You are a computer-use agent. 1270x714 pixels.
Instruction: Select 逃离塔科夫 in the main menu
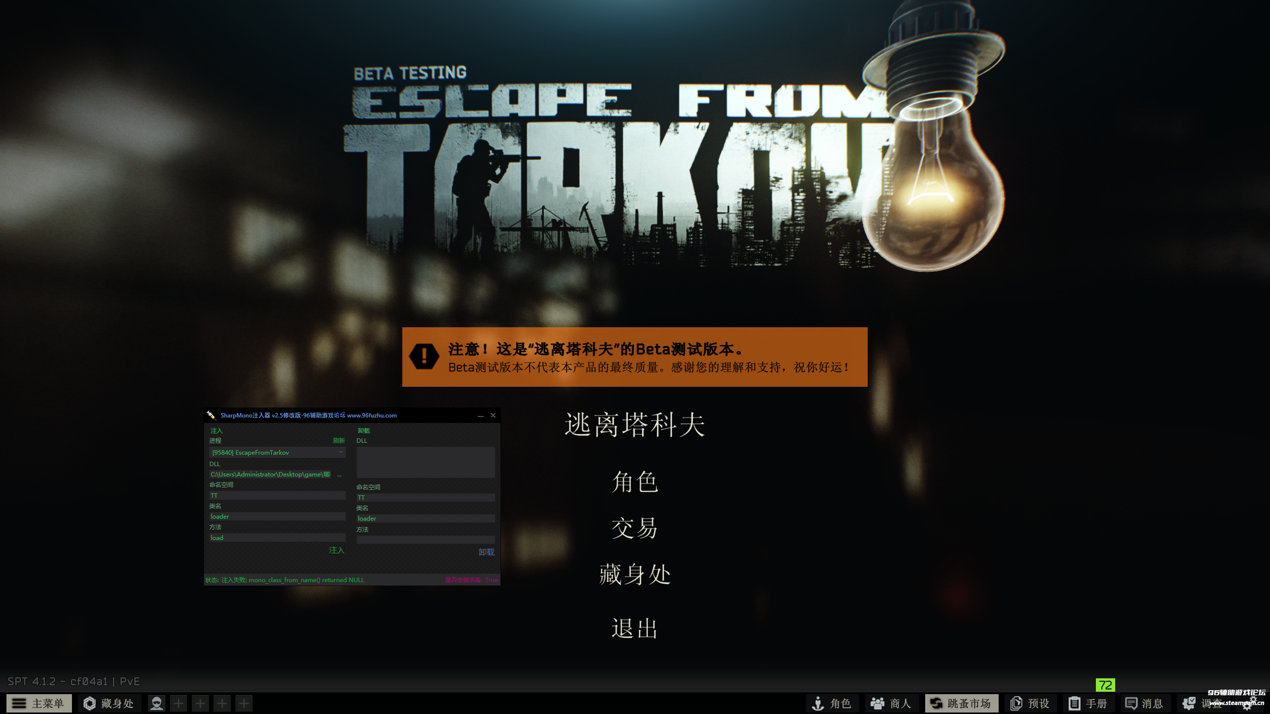(x=635, y=425)
